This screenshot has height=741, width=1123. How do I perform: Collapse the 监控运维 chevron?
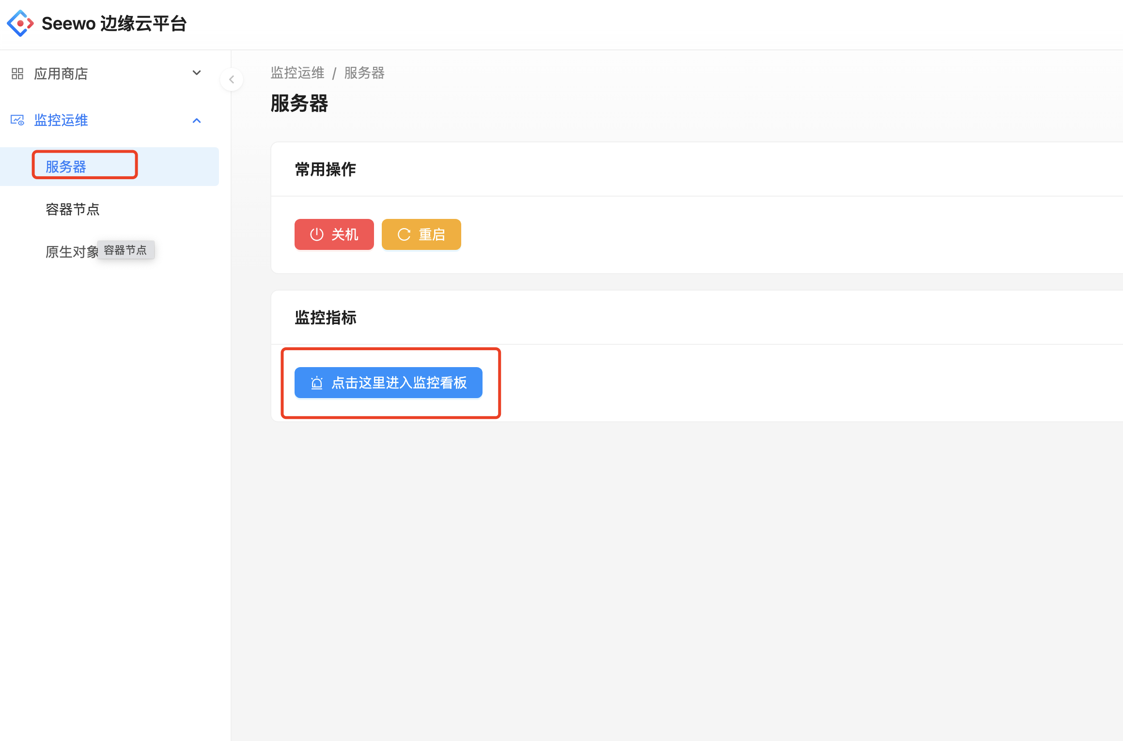click(x=197, y=121)
